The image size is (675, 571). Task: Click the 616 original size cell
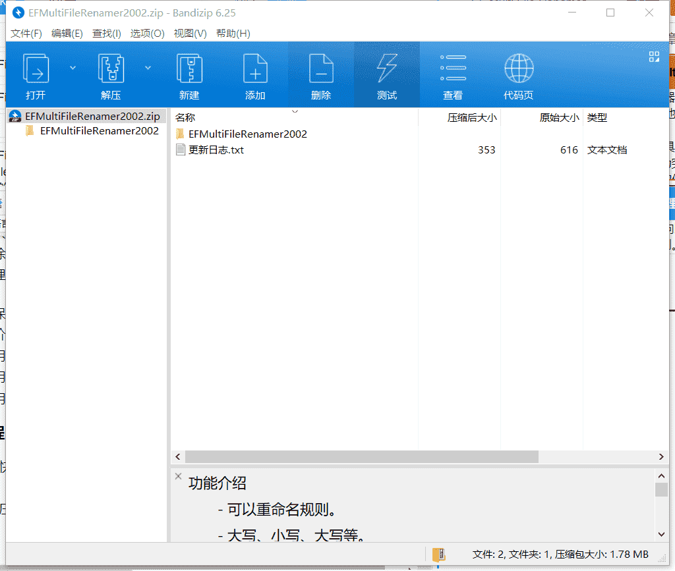[x=569, y=150]
